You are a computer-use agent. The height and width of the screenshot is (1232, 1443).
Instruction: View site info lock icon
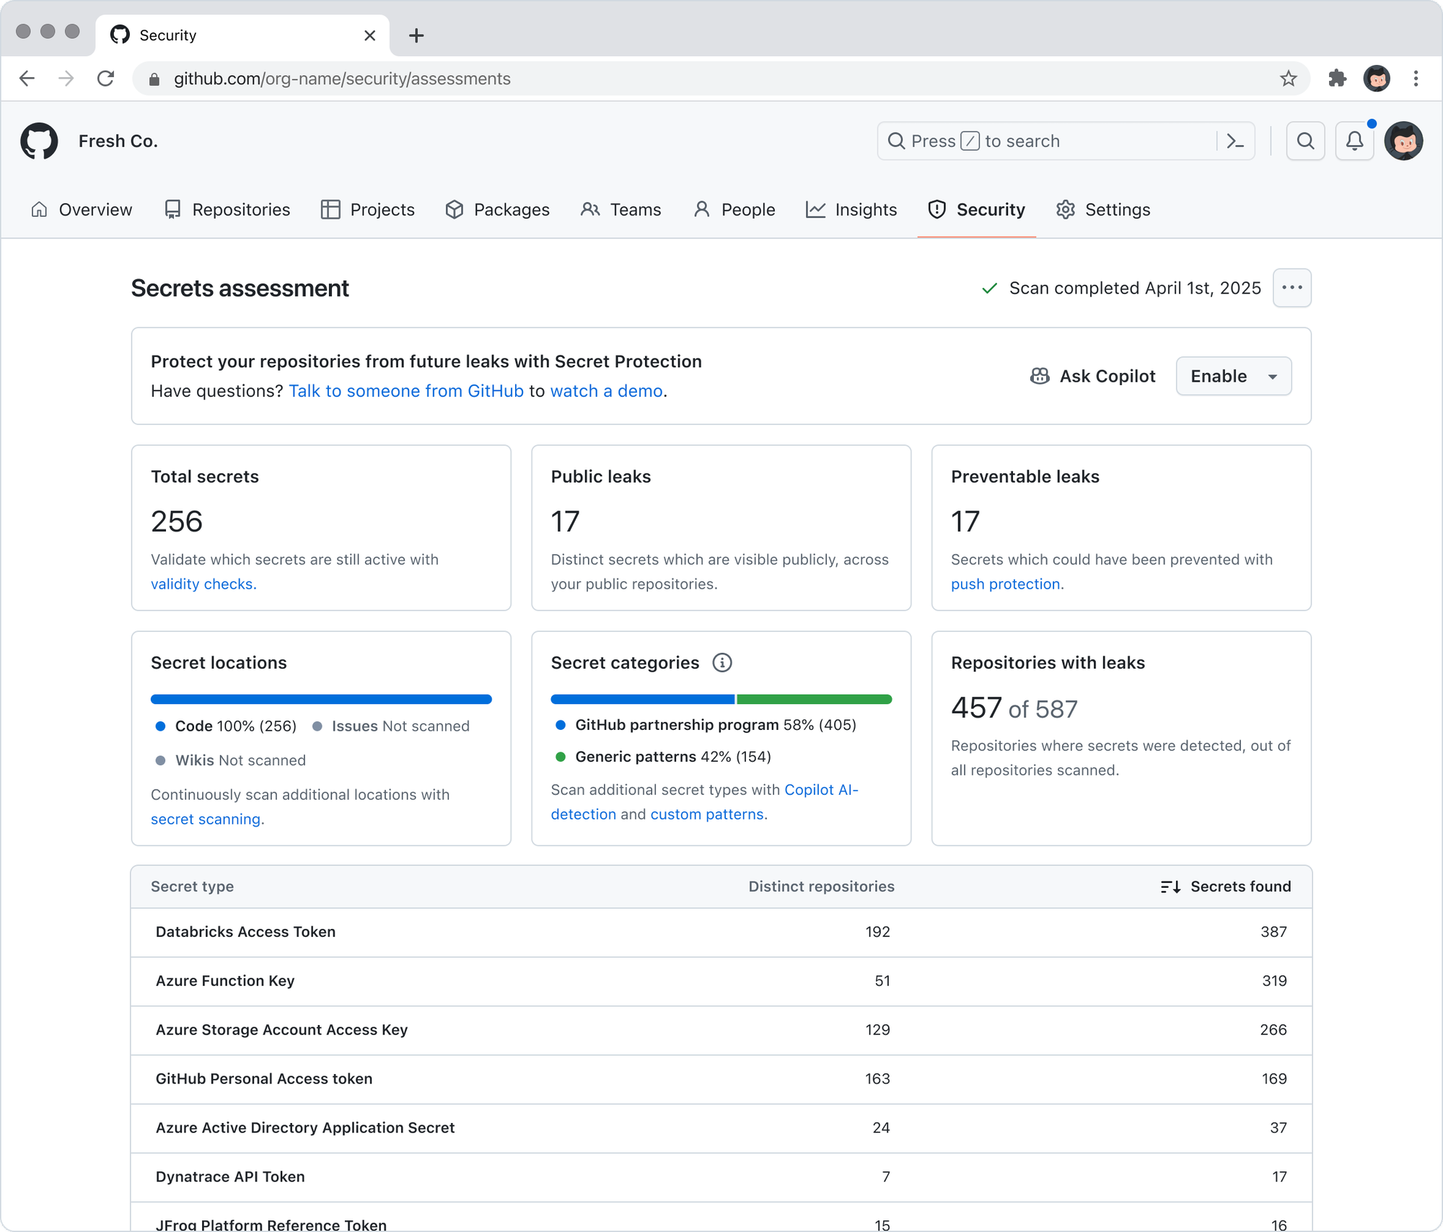154,79
